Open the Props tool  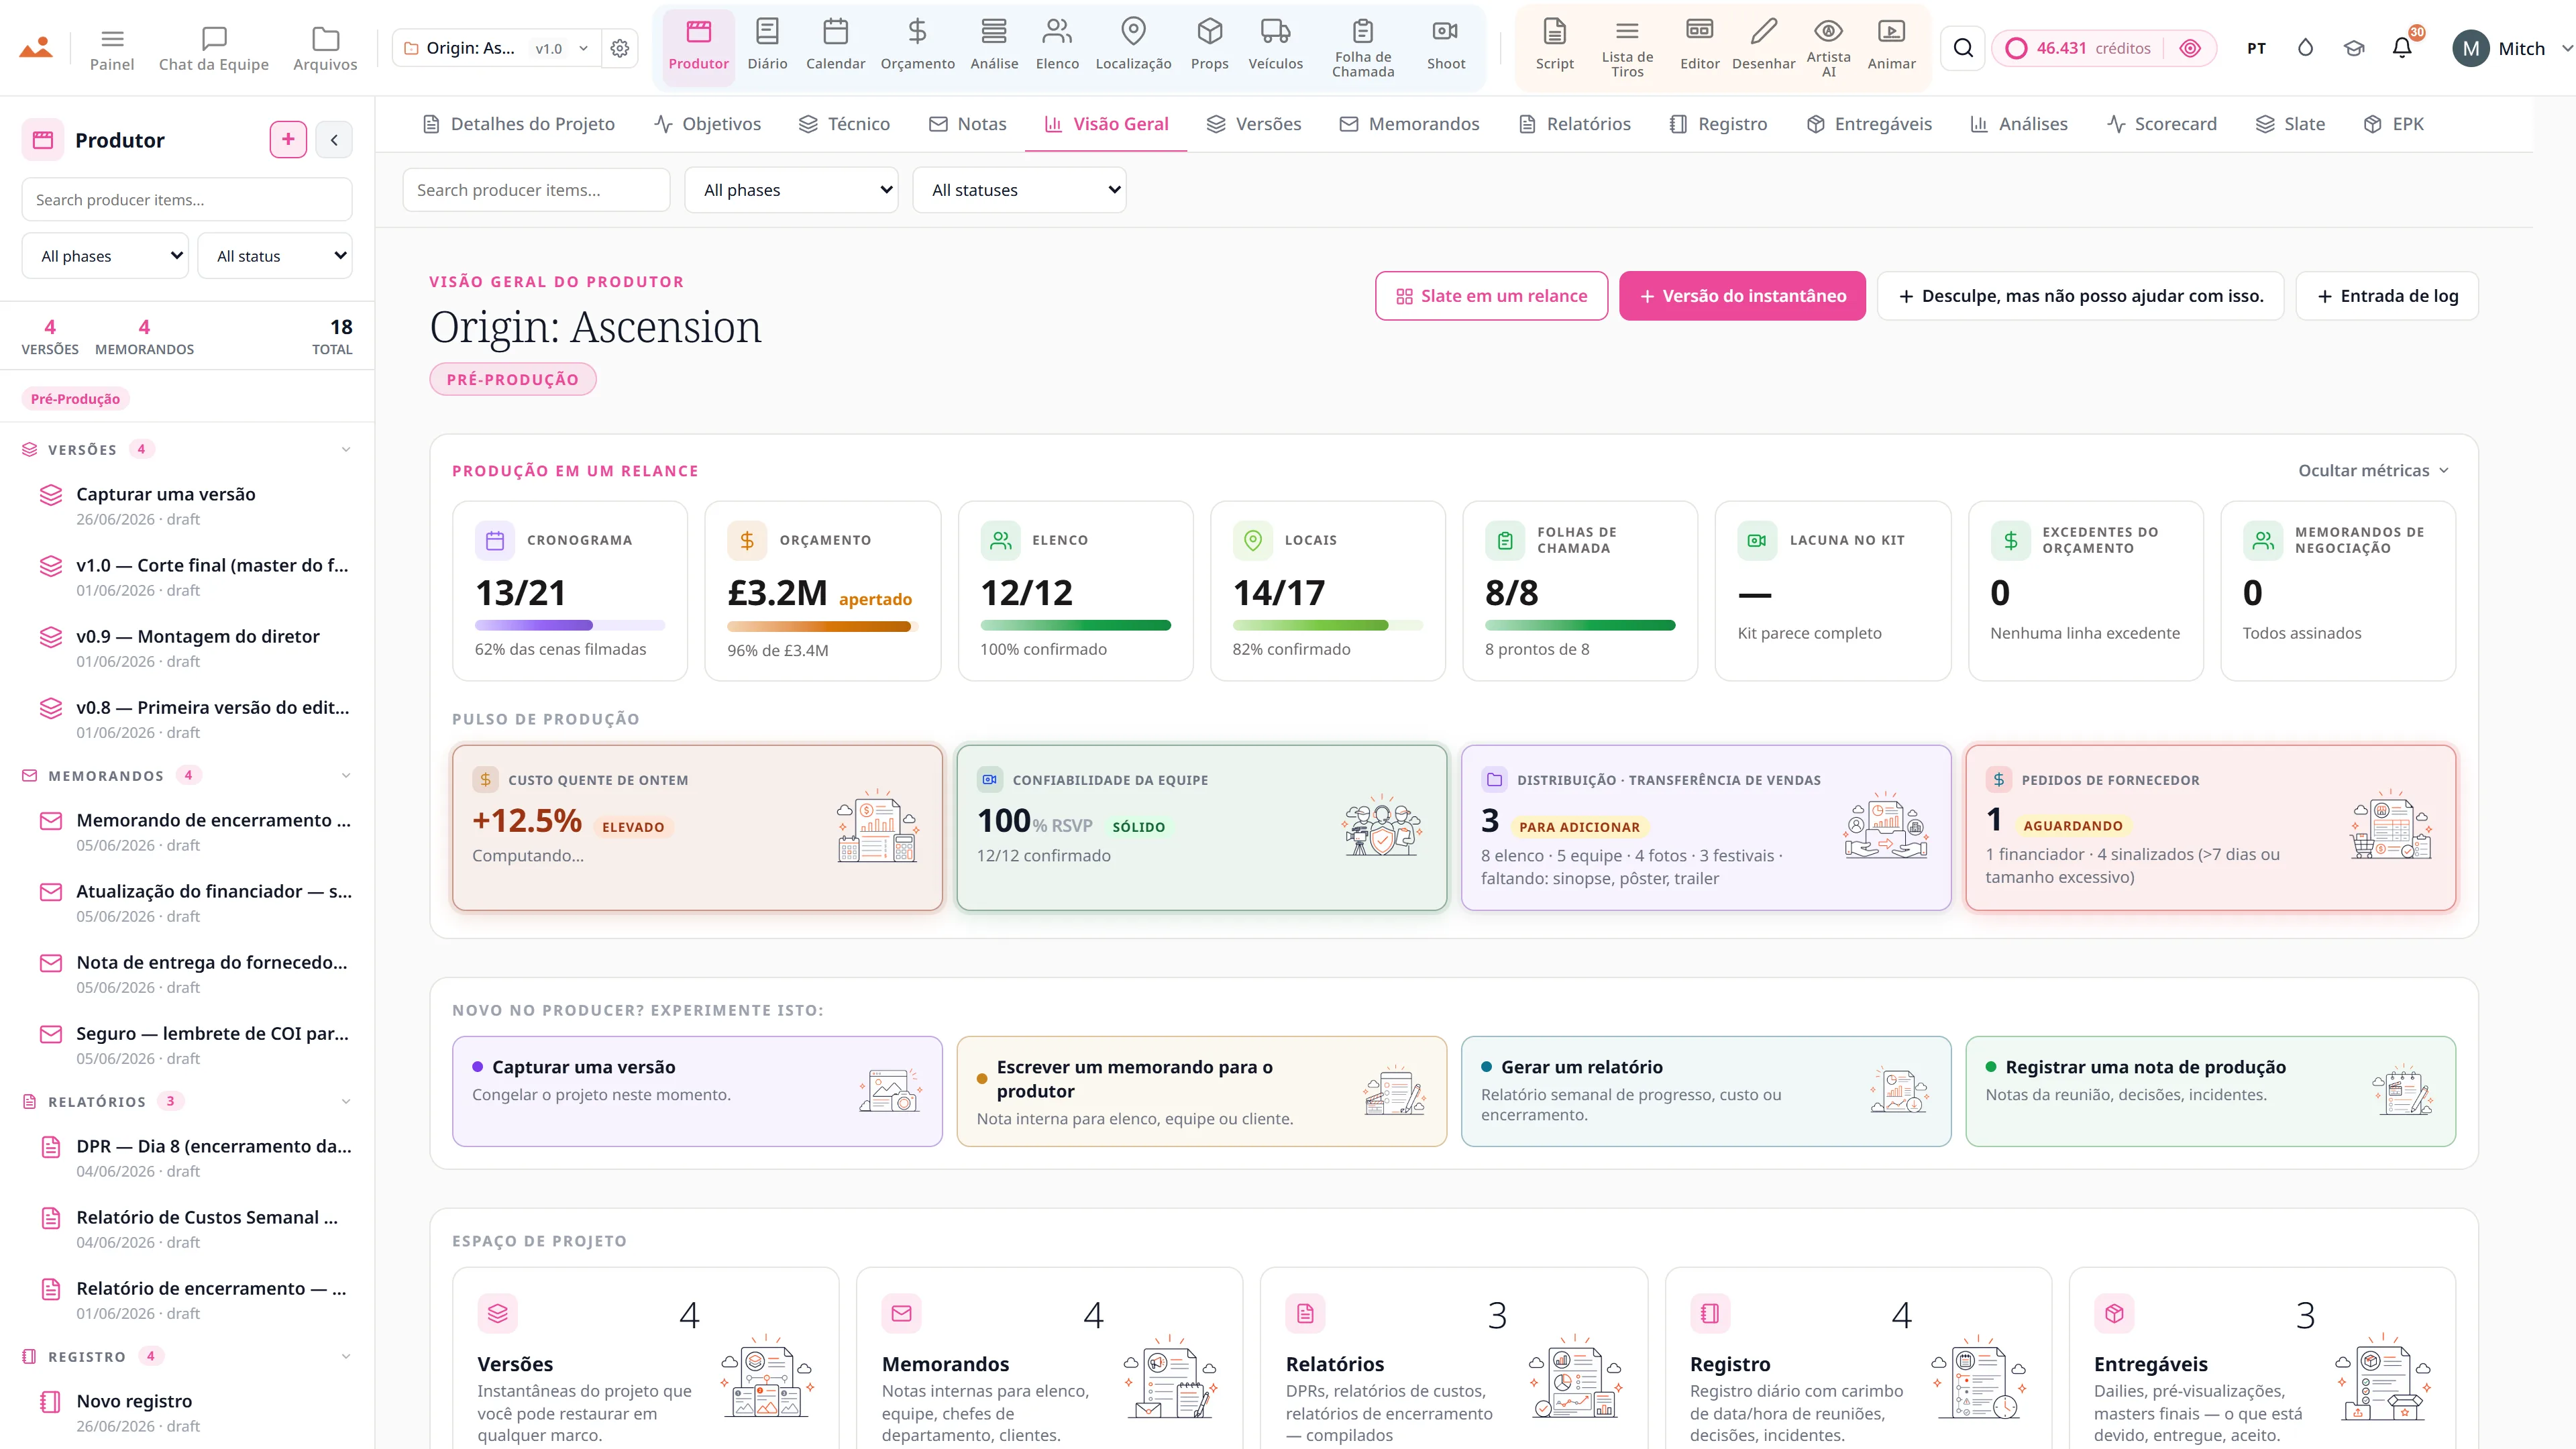[1209, 46]
